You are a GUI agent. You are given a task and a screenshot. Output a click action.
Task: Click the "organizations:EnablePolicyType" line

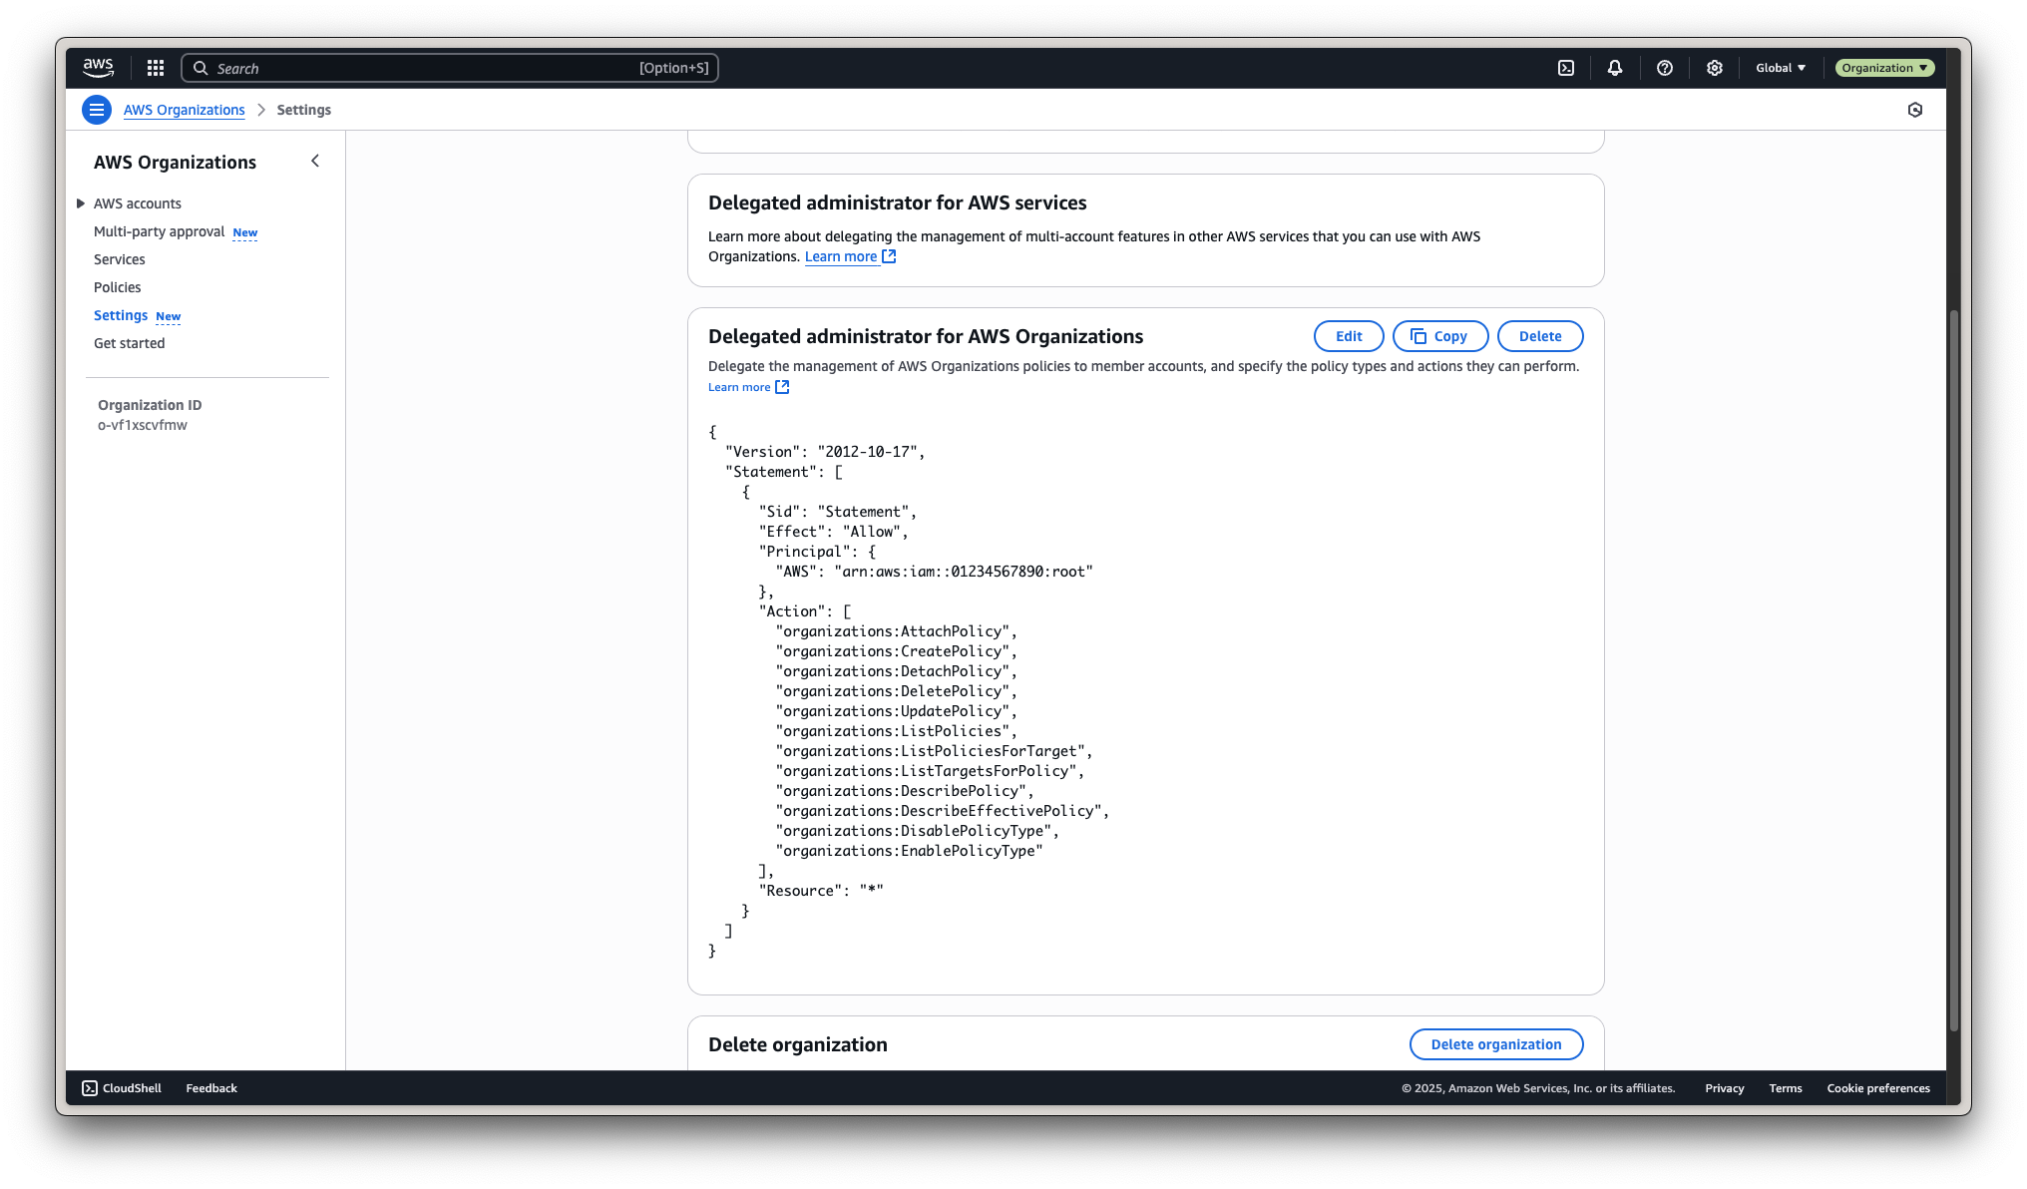tap(909, 851)
